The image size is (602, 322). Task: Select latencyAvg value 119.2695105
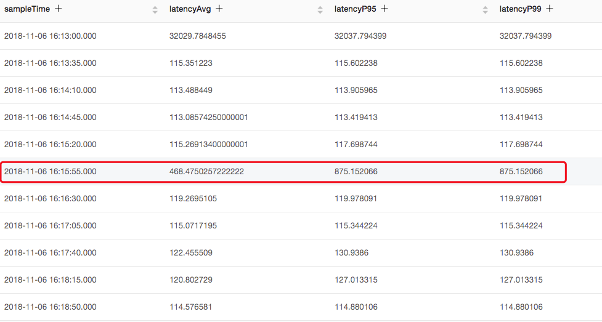[x=193, y=199]
